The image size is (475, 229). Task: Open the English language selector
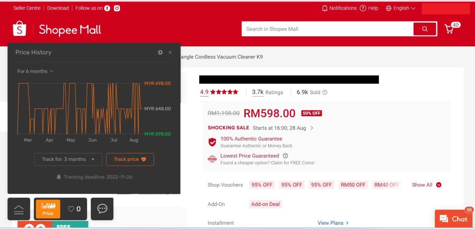[401, 8]
